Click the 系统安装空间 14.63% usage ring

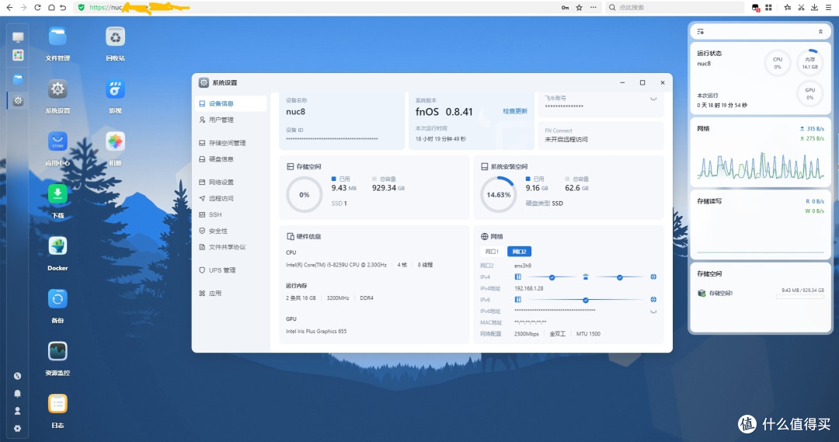click(498, 195)
